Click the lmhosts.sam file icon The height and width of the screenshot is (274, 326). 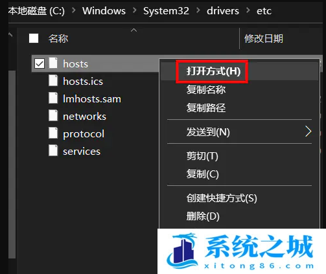click(x=53, y=98)
